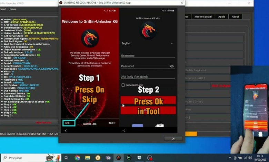Click the 'Step 5 :' log line

click(7, 115)
